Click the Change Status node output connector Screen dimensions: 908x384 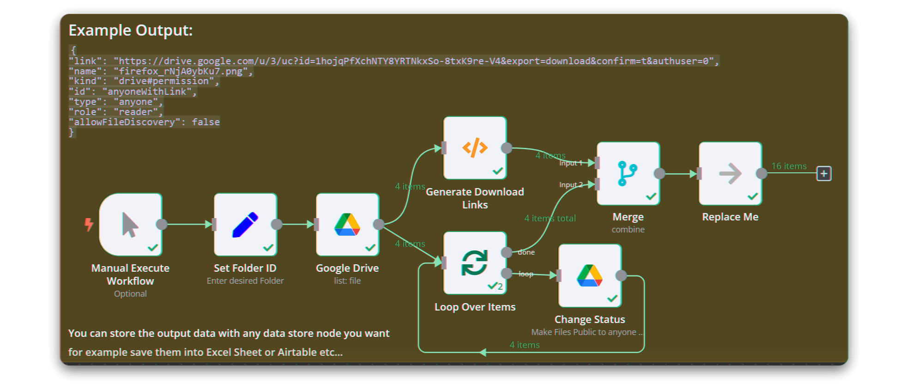(x=621, y=276)
